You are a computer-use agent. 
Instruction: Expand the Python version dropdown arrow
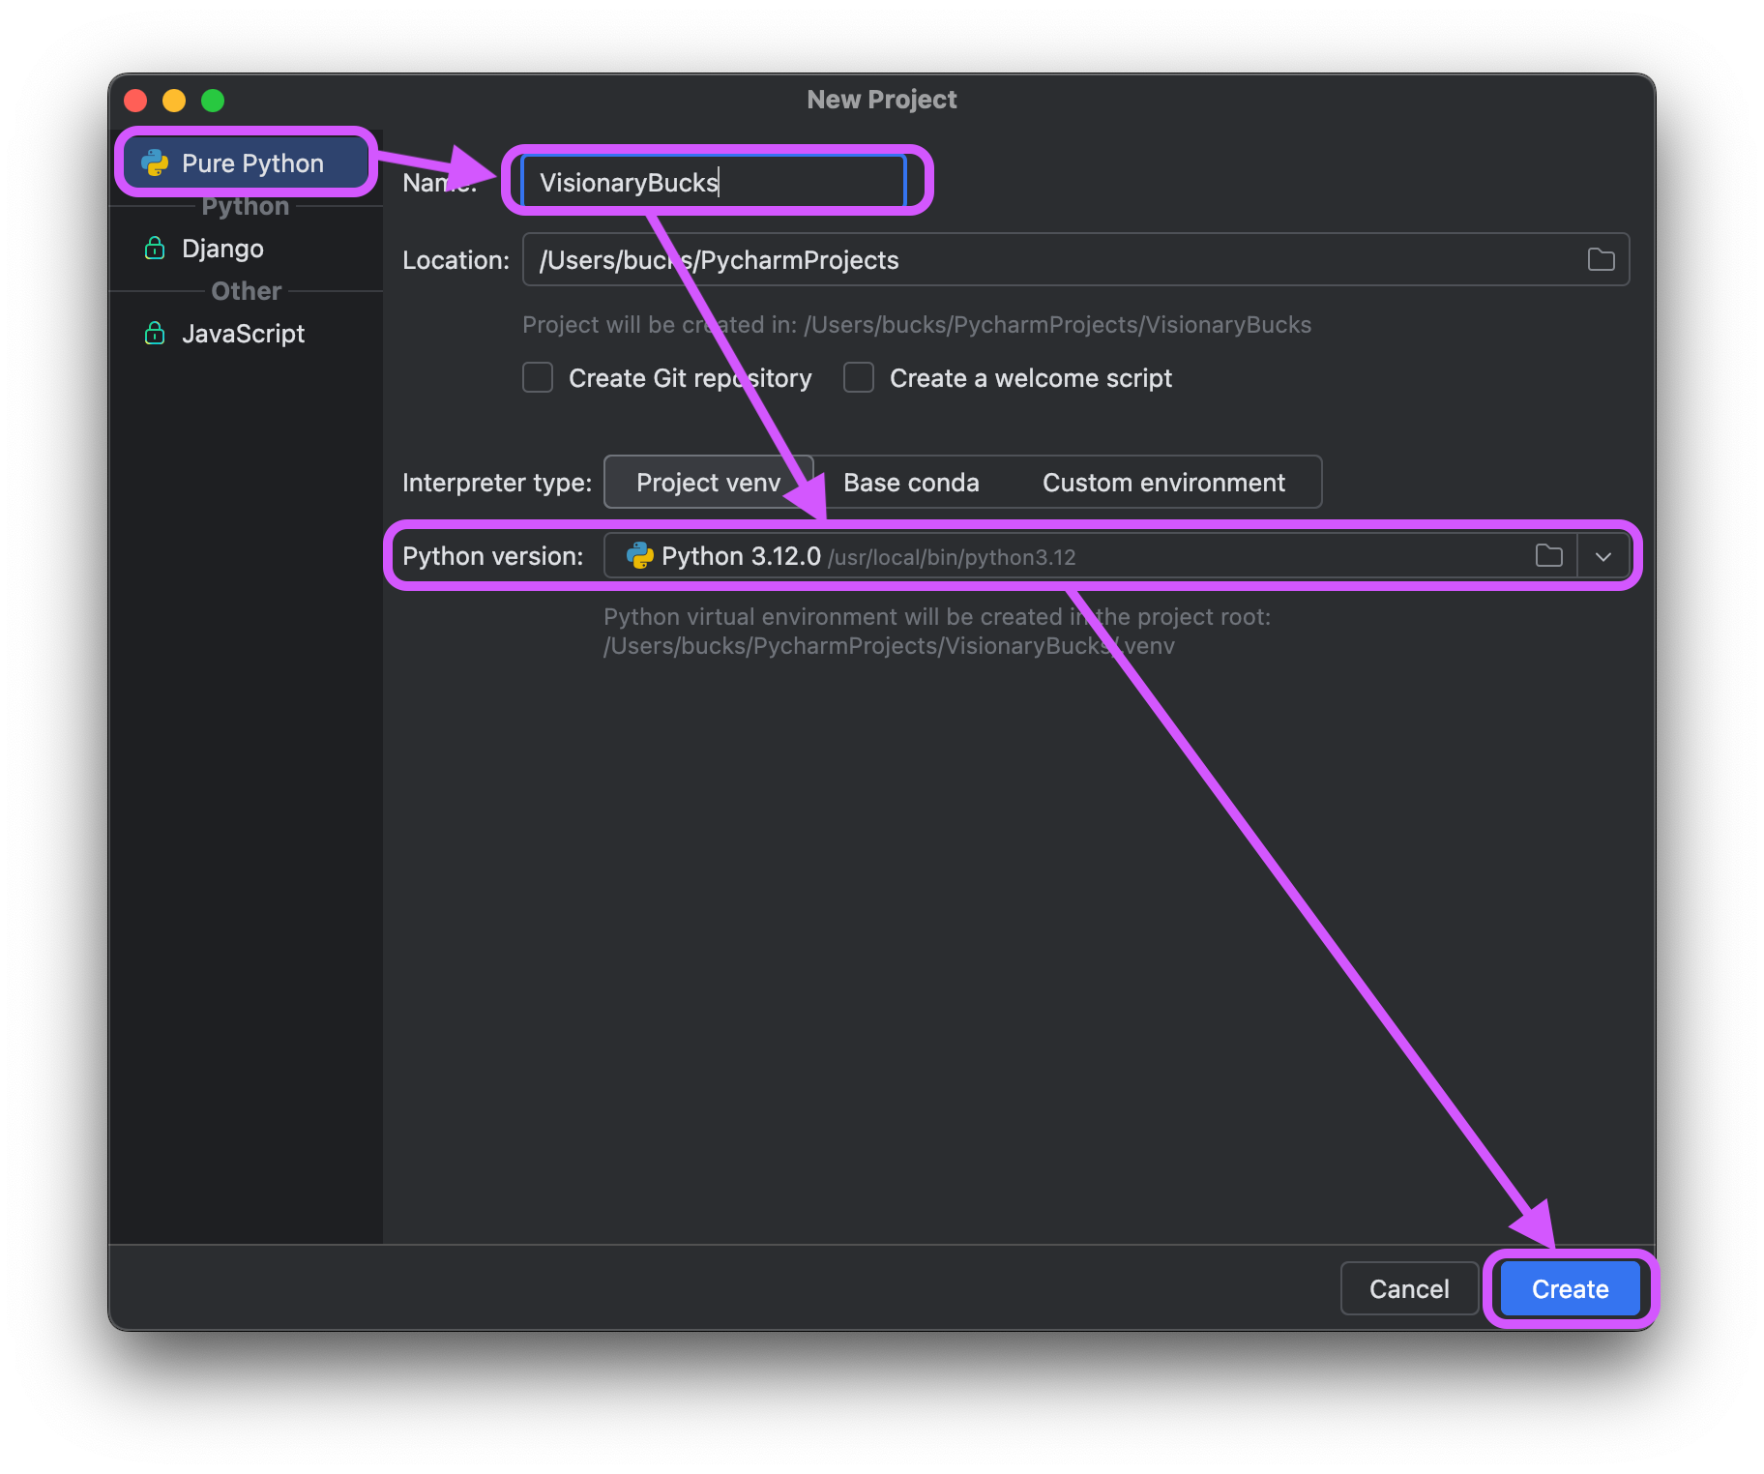point(1602,556)
